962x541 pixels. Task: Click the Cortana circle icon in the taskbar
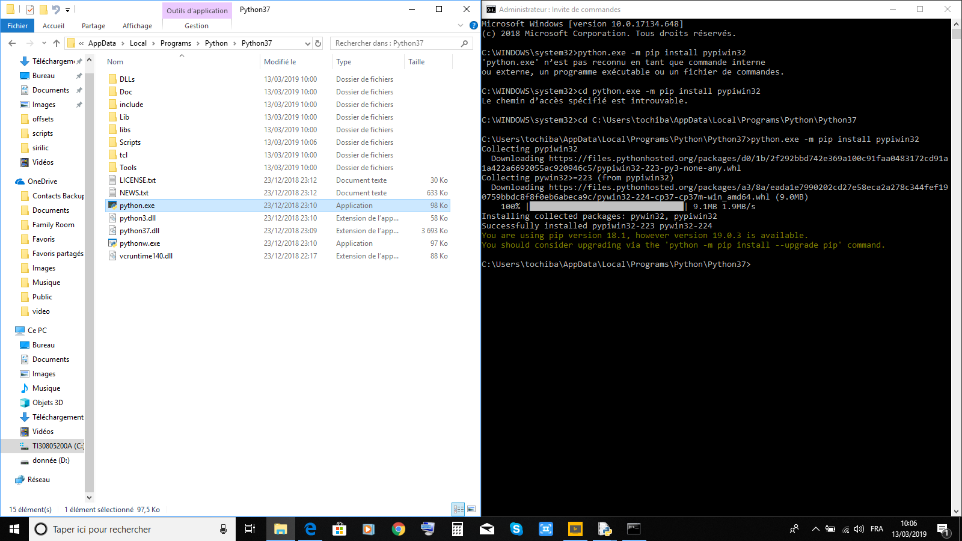pos(41,529)
